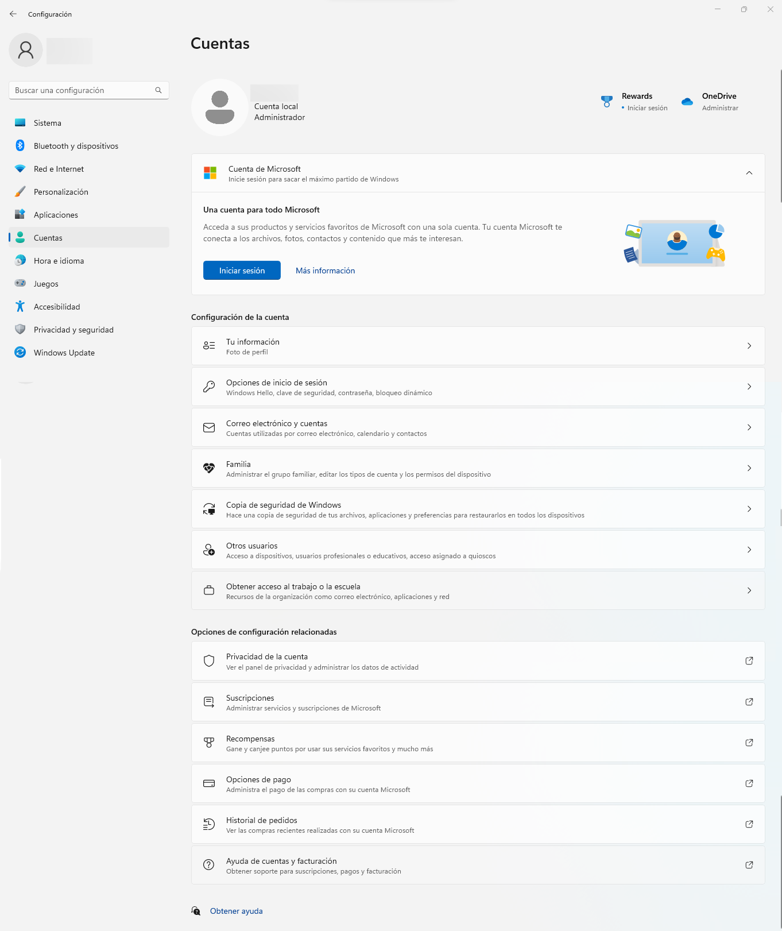Open Tu información via its chevron
The image size is (782, 931).
[749, 346]
